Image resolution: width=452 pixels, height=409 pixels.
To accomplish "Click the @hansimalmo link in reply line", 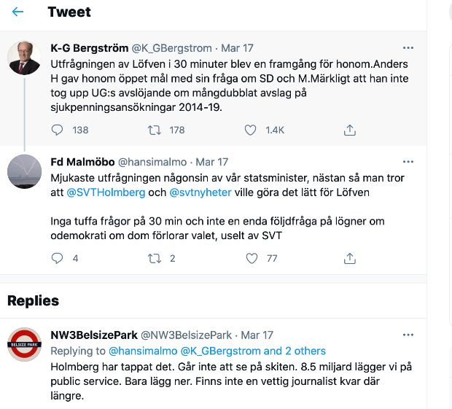I will point(143,351).
